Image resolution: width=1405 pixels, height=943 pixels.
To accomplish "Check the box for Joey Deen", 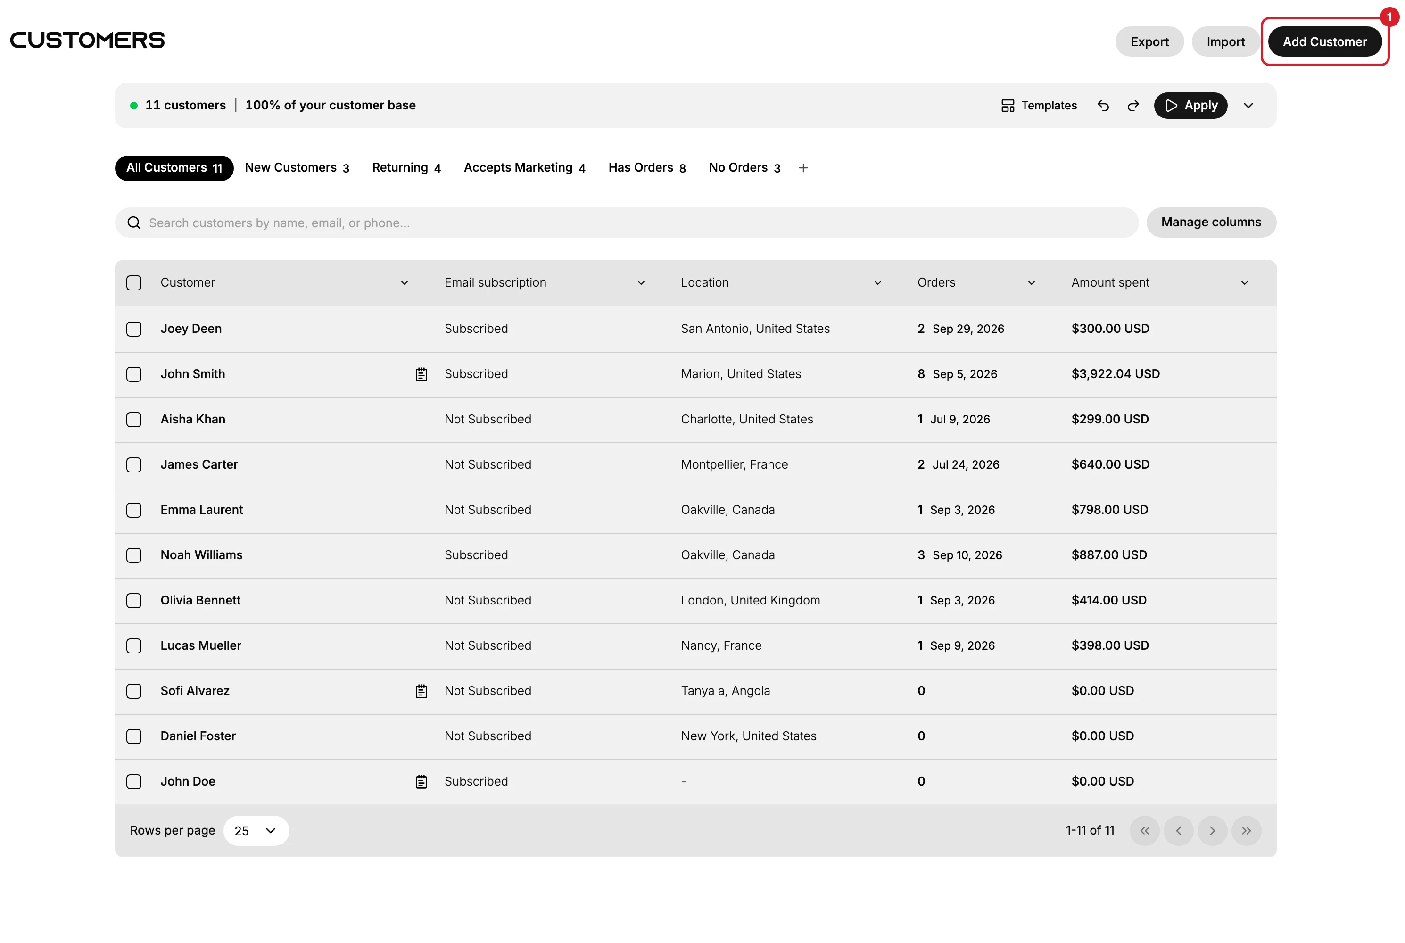I will click(134, 329).
